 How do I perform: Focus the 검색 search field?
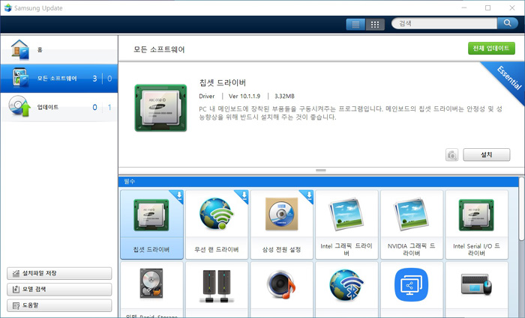click(445, 23)
